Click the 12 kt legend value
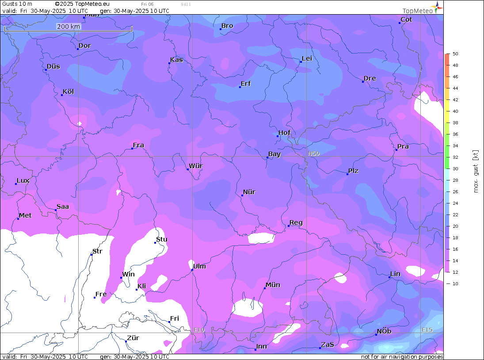484x360 pixels. [455, 272]
